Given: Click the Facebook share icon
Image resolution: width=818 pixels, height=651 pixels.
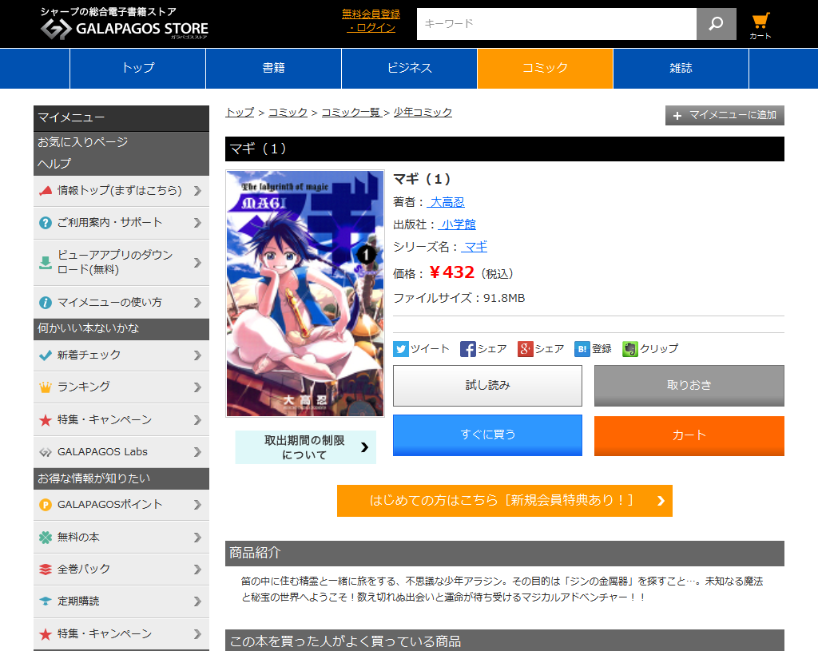Looking at the screenshot, I should [x=467, y=348].
